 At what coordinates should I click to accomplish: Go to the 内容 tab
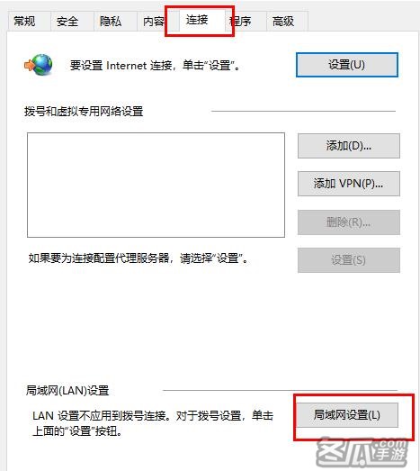point(154,22)
